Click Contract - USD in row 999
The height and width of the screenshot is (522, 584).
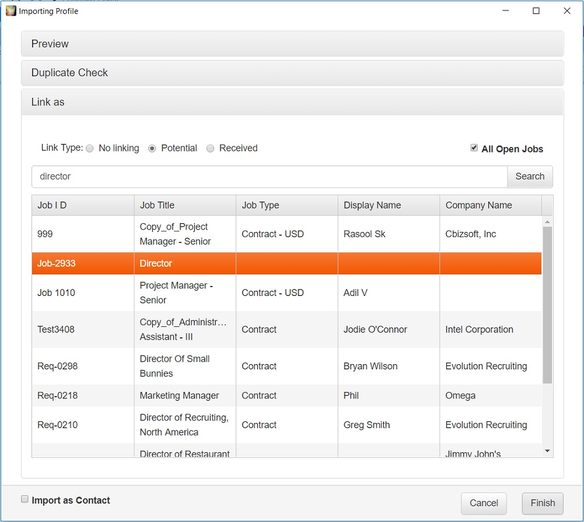click(272, 234)
